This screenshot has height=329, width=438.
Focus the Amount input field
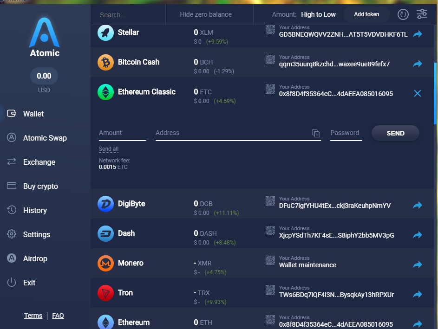[x=122, y=133]
